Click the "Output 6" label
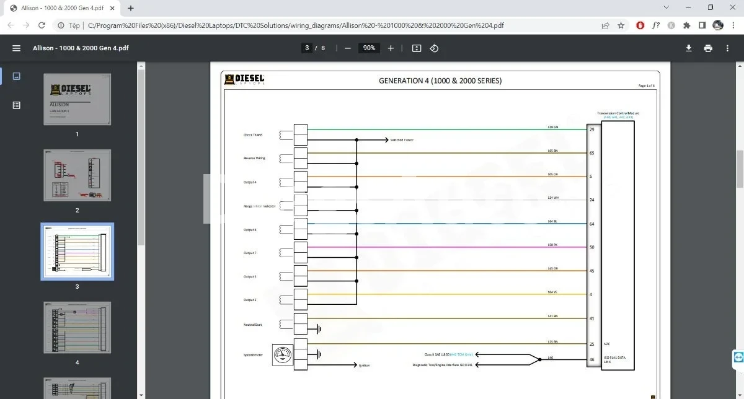This screenshot has width=744, height=399. point(250,230)
